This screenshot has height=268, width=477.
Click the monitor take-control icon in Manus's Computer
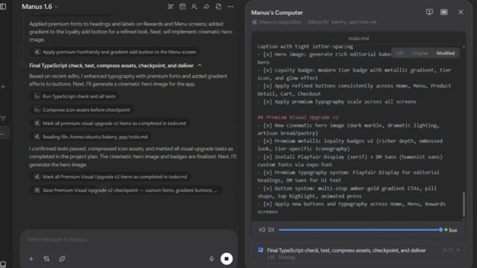[x=429, y=12]
